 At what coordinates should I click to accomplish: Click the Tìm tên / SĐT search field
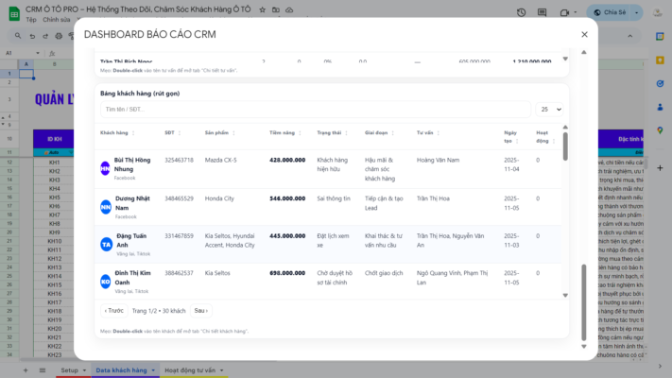312,110
